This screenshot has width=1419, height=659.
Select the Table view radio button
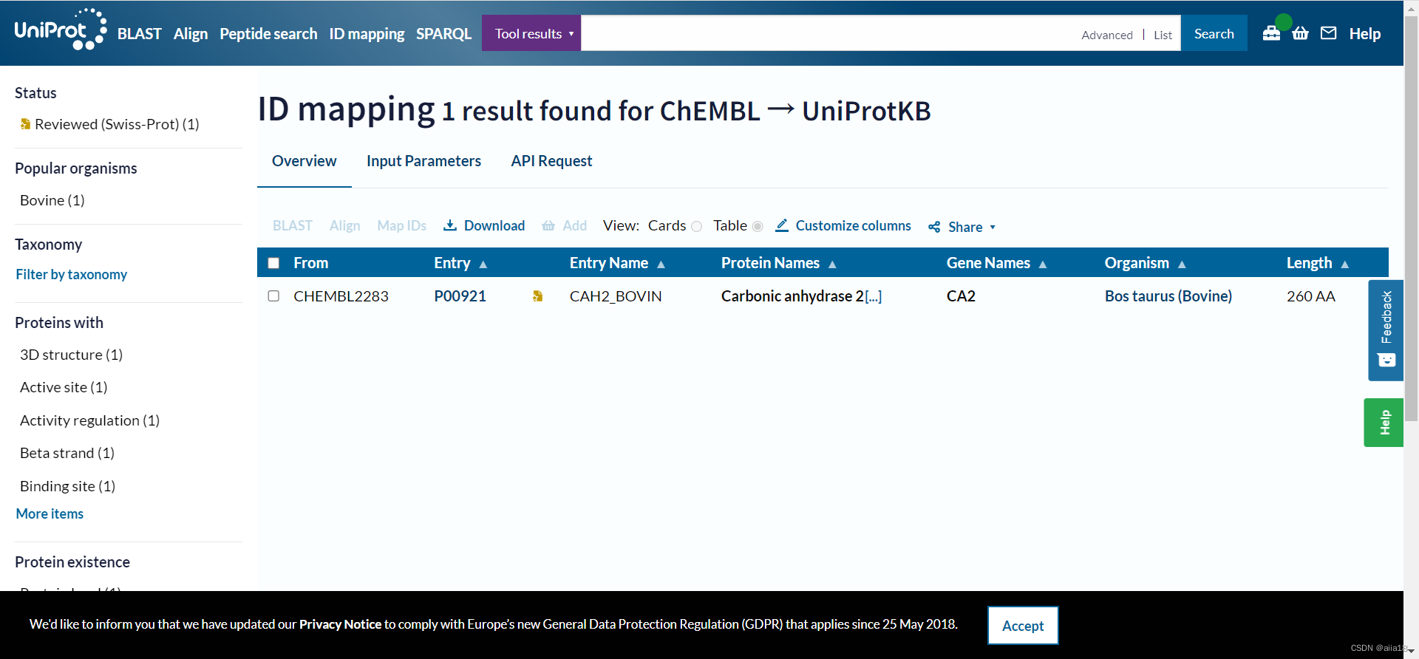pos(758,227)
